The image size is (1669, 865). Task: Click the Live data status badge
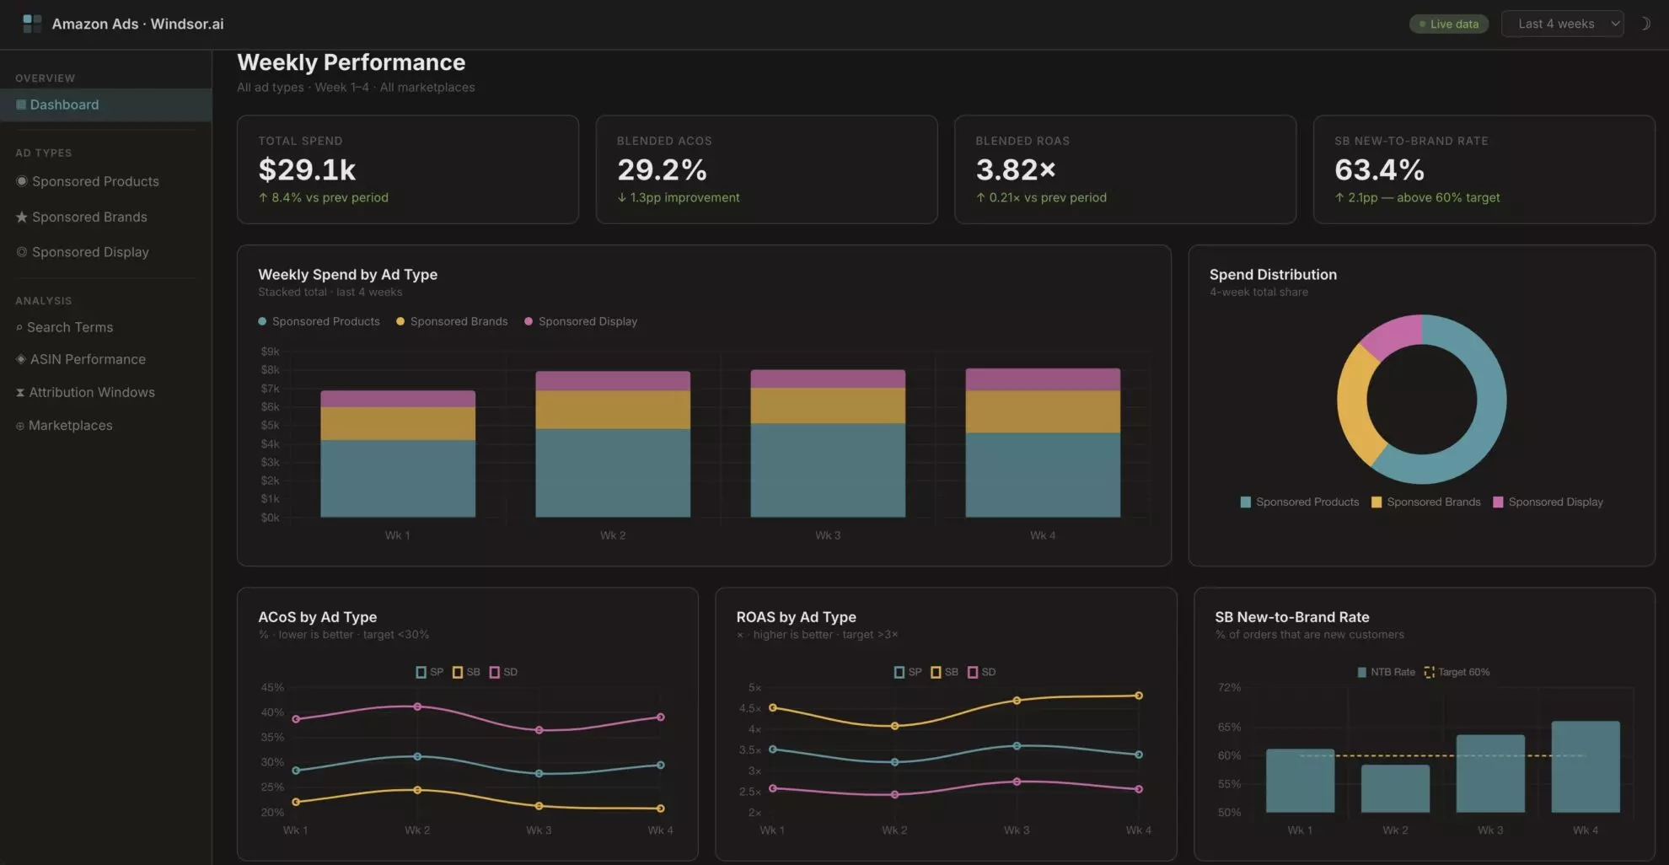tap(1448, 24)
